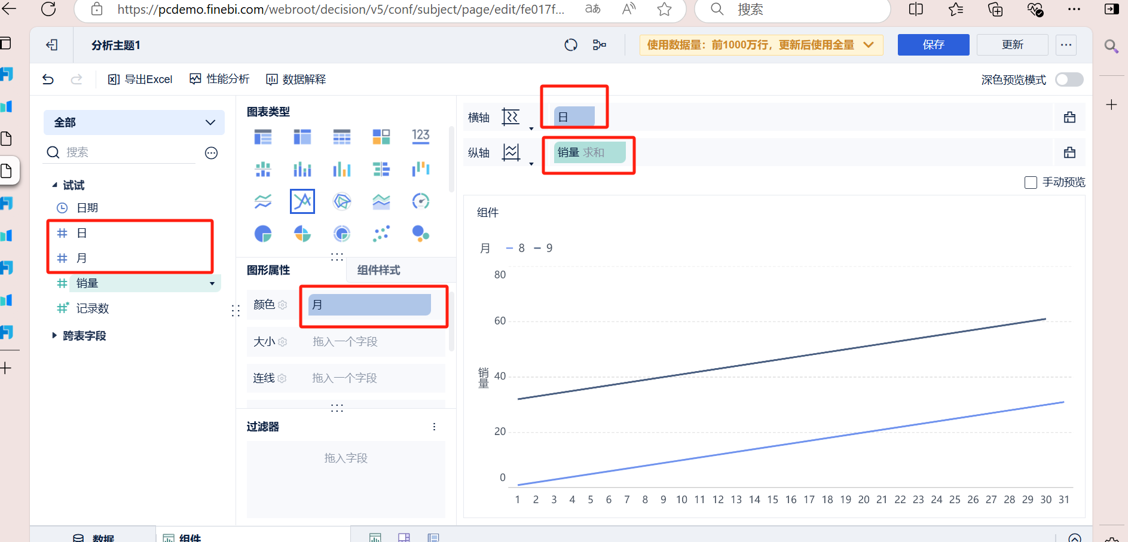The height and width of the screenshot is (542, 1128).
Task: Click the 日 field pill in 横轴
Action: tap(574, 117)
